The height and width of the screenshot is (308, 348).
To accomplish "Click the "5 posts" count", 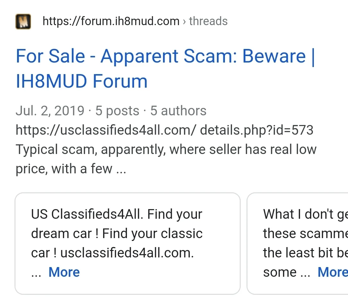I will (x=117, y=111).
